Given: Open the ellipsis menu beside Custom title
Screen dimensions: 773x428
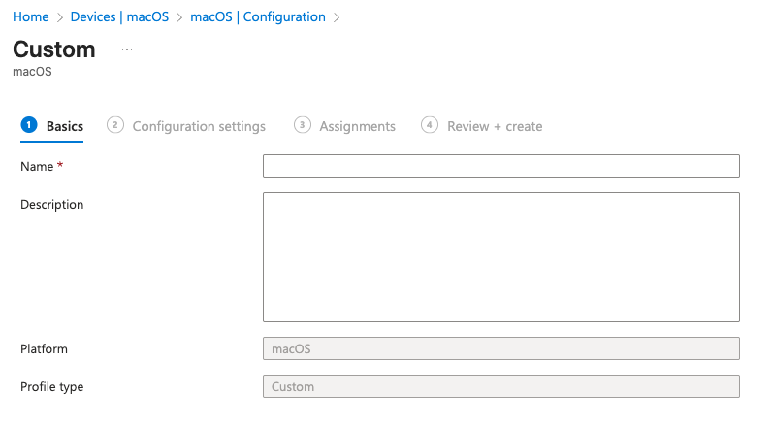Looking at the screenshot, I should coord(127,49).
